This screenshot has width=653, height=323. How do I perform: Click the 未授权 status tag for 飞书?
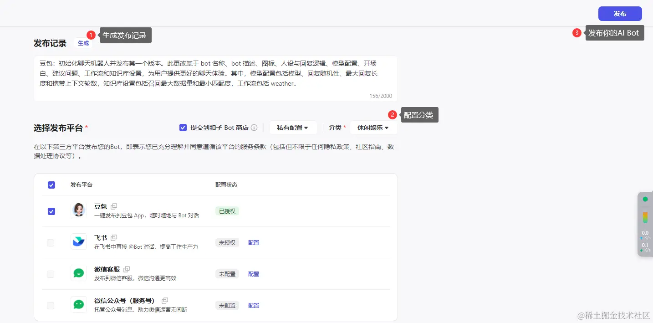227,242
